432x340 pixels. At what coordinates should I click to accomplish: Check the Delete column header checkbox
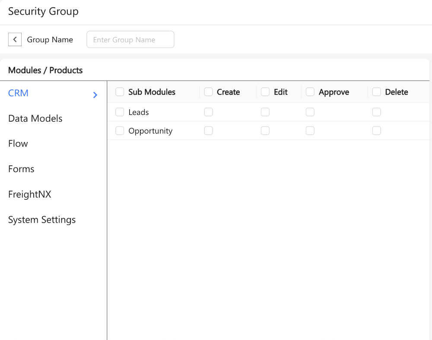click(x=377, y=92)
